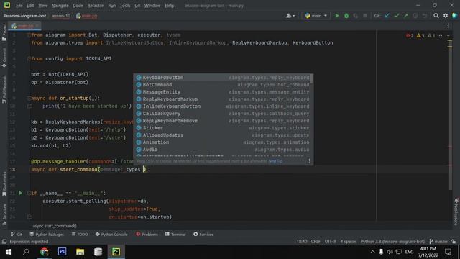The height and width of the screenshot is (259, 460).
Task: Open the editor tabs options menu
Action: pos(448,26)
